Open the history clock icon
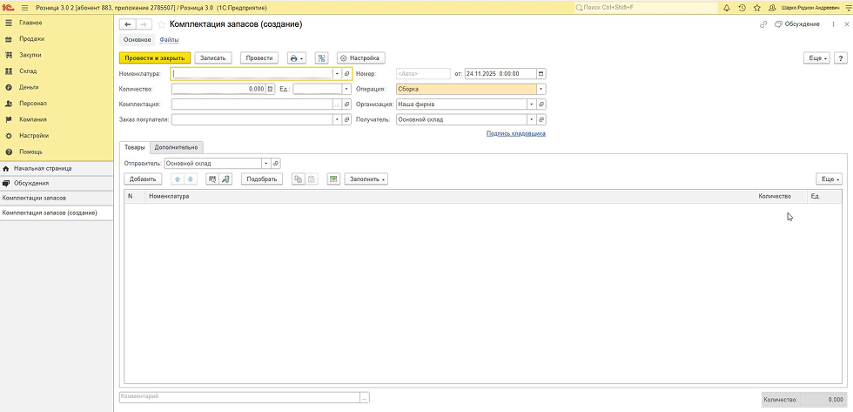Image resolution: width=853 pixels, height=412 pixels. [x=742, y=8]
